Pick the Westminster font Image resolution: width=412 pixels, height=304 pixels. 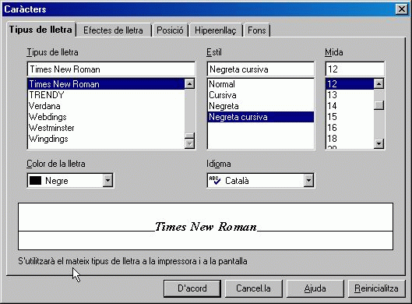[x=106, y=128]
